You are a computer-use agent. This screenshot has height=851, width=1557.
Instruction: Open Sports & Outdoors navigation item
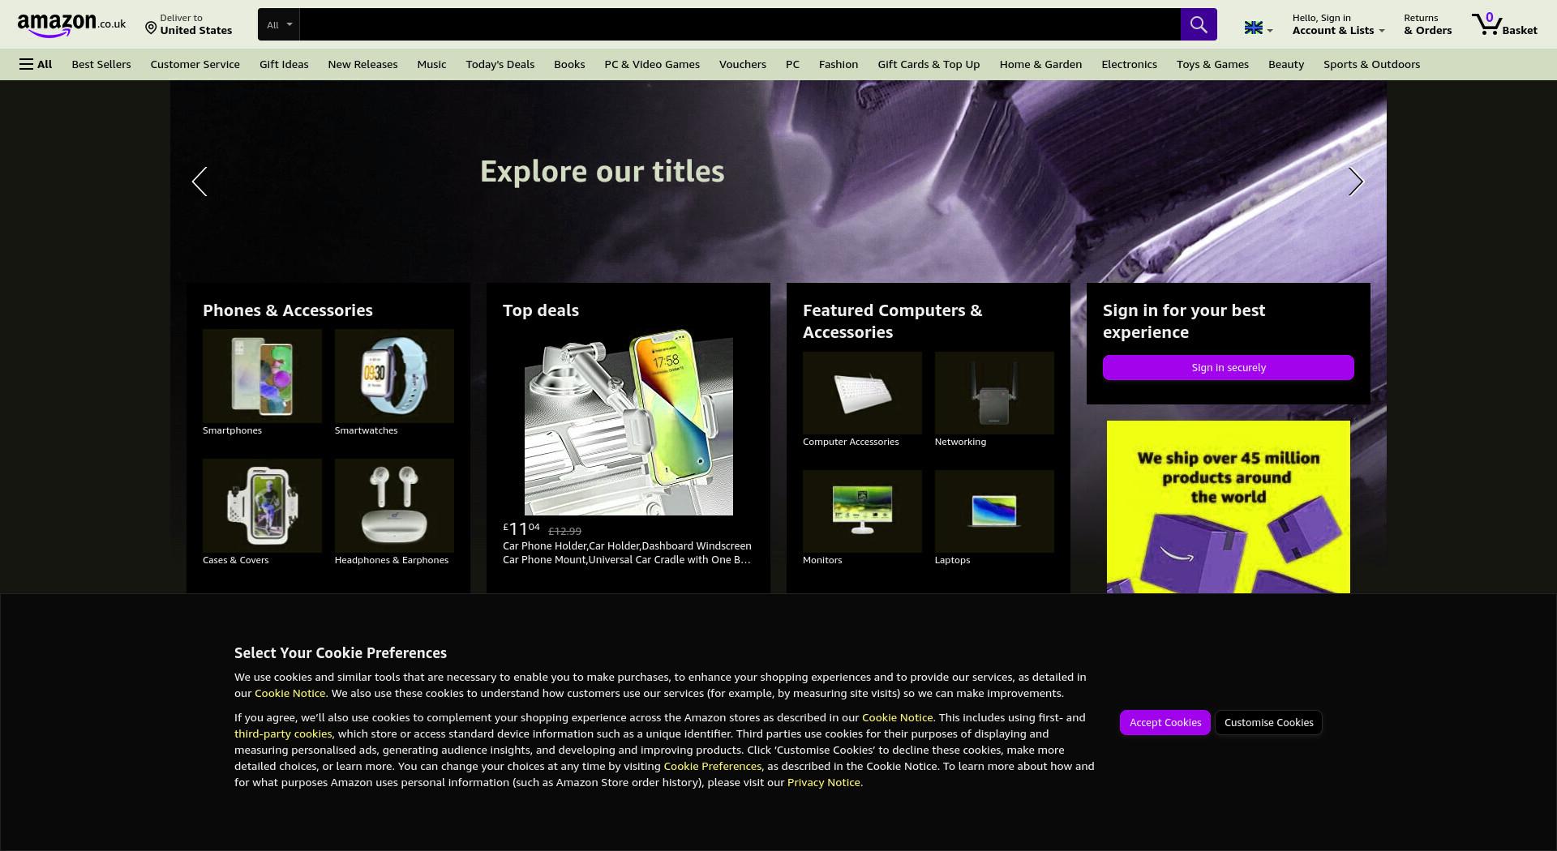[x=1371, y=64]
